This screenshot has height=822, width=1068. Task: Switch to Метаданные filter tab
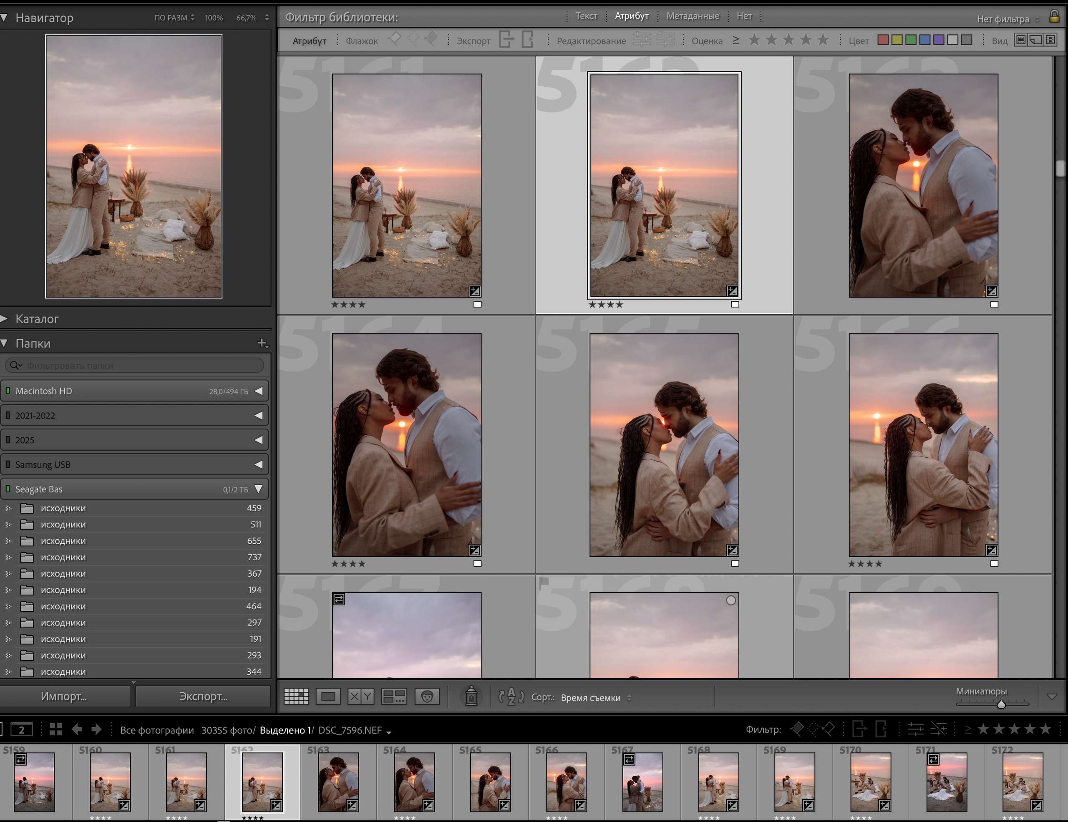tap(693, 16)
